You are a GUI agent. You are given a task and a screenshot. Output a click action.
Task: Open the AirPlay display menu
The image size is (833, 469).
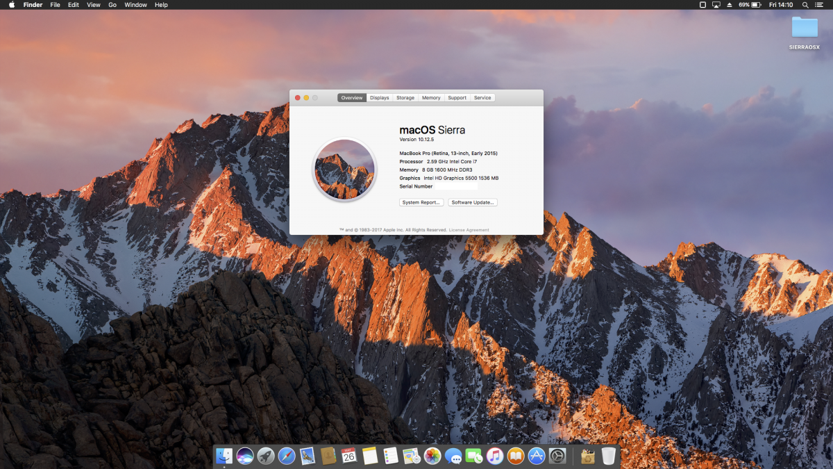pos(716,5)
